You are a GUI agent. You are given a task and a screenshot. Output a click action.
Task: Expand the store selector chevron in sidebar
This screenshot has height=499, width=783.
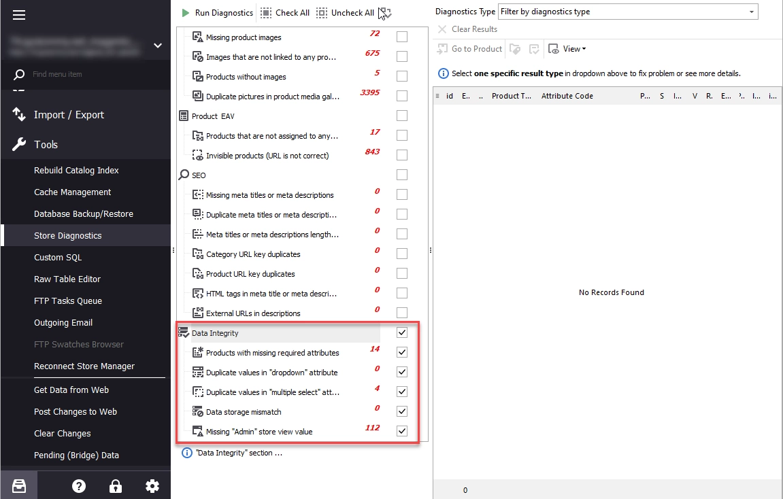click(x=158, y=46)
